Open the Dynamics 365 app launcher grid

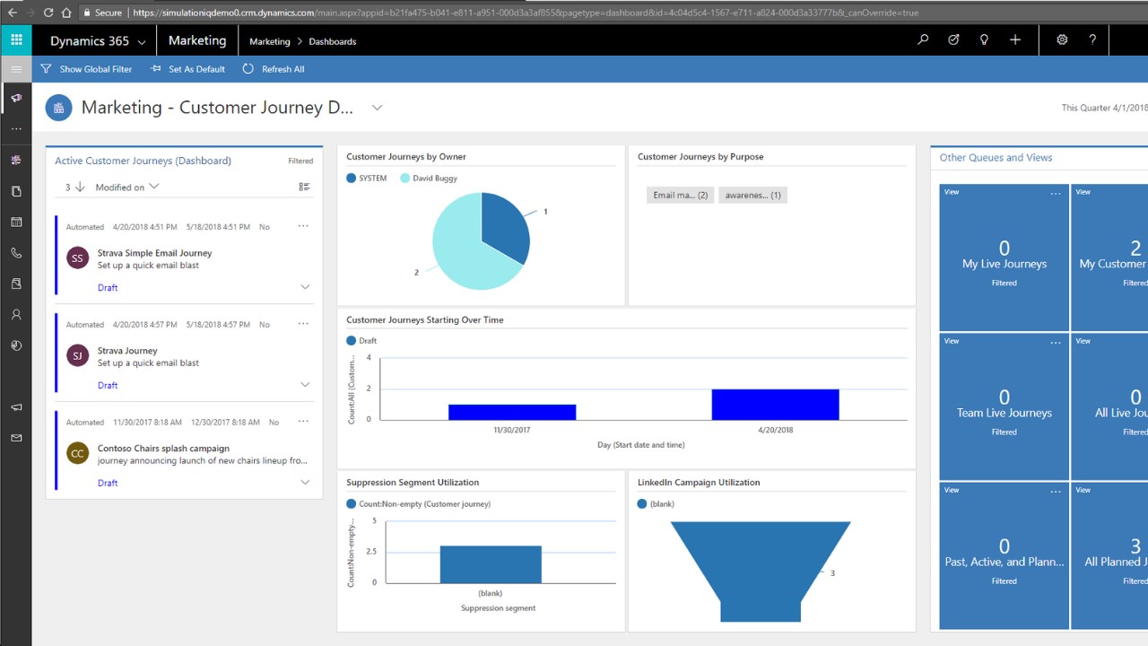[16, 40]
